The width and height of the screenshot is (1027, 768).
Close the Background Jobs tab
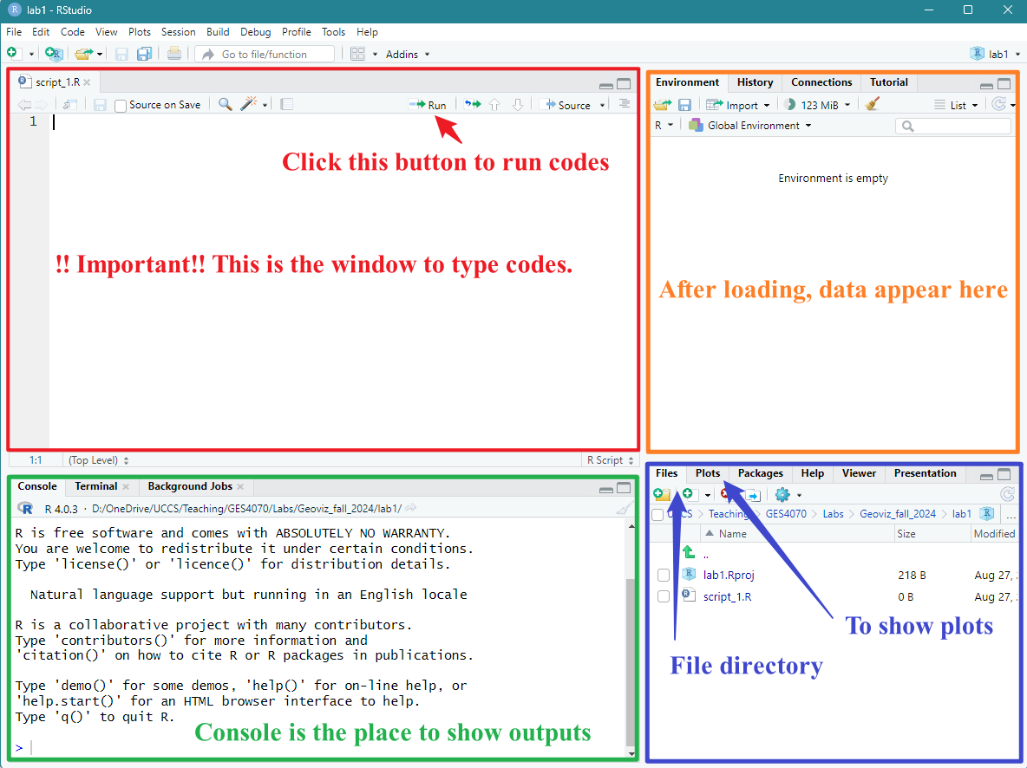tap(240, 486)
